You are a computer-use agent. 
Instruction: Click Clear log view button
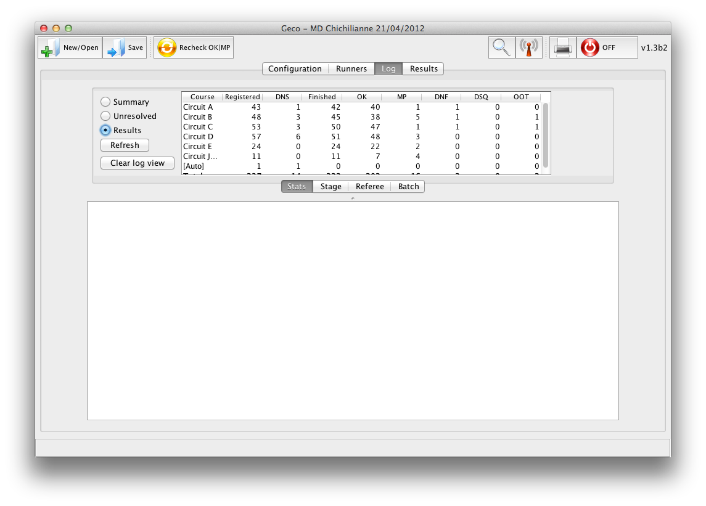[138, 163]
